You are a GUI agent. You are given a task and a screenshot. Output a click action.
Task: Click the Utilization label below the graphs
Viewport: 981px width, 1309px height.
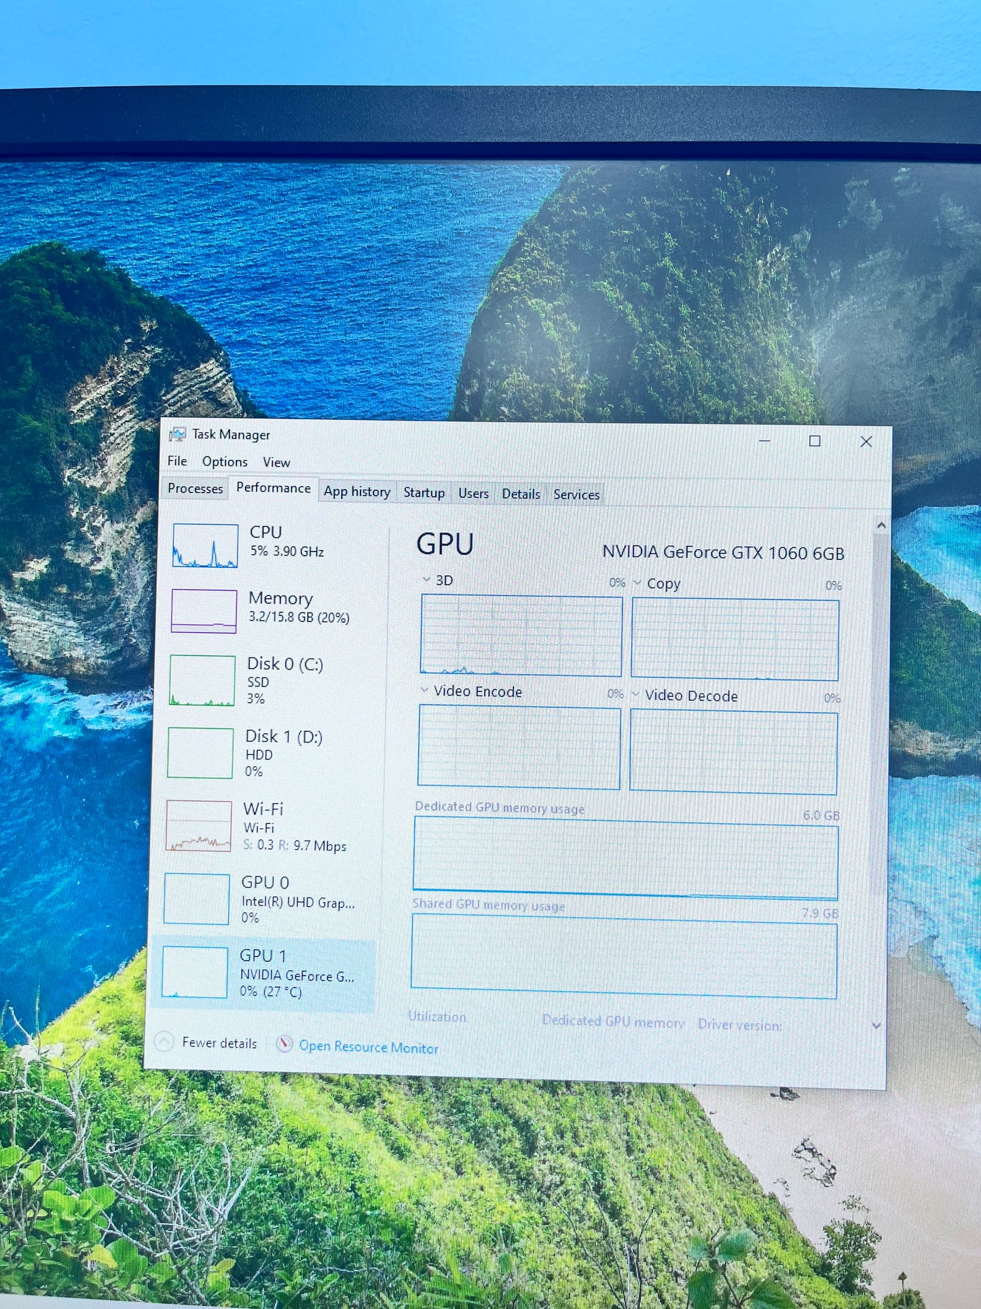437,1016
